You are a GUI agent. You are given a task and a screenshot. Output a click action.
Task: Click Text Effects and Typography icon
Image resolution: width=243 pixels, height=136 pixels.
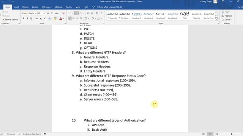49,19
